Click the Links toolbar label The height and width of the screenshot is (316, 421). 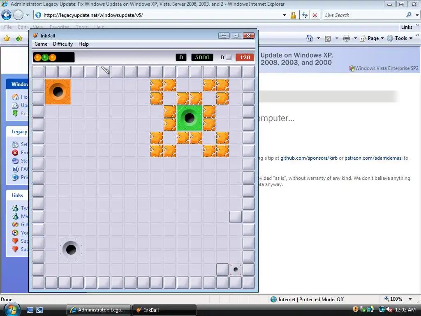[x=407, y=27]
